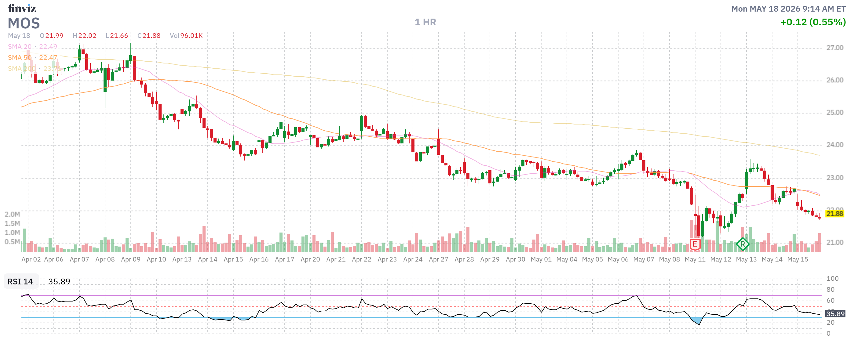
Task: Click the Apr 02 date axis label
Action: pos(31,259)
